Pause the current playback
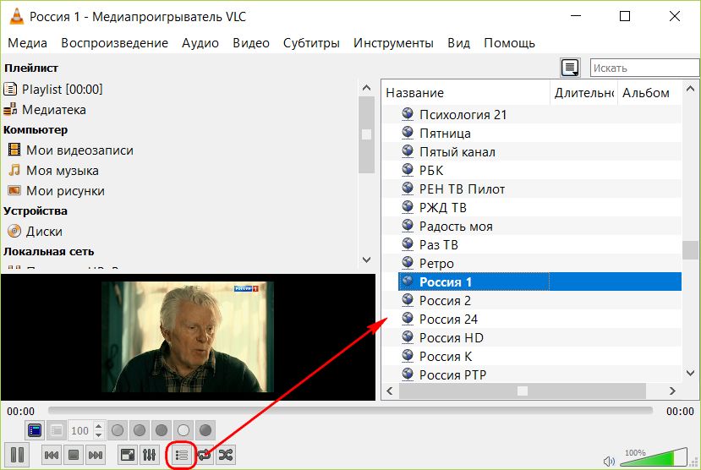701x470 pixels. (x=17, y=455)
